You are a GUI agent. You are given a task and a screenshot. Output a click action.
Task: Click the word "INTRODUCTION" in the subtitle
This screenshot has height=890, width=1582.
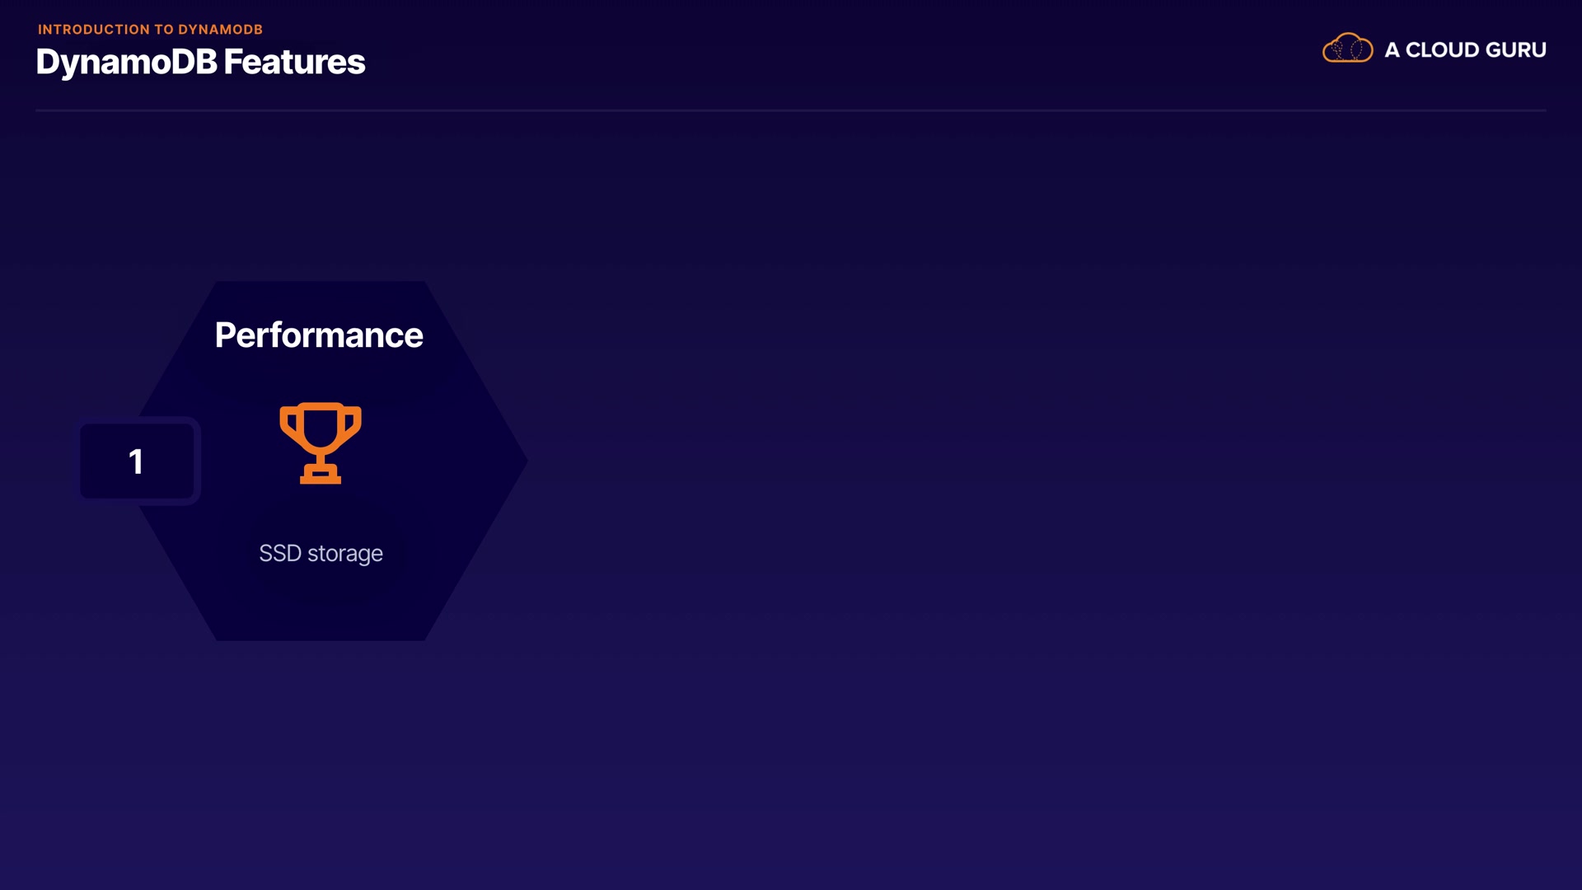94,30
